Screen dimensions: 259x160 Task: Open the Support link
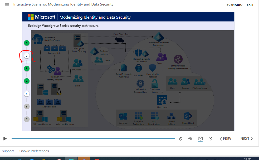click(8, 151)
